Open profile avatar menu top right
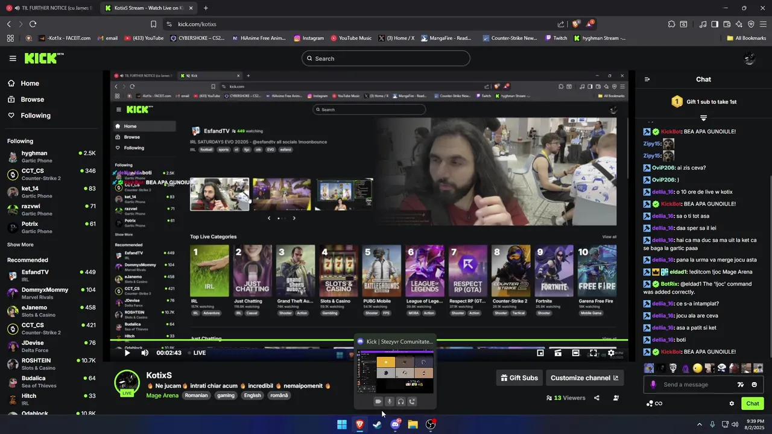This screenshot has width=772, height=434. pyautogui.click(x=750, y=58)
